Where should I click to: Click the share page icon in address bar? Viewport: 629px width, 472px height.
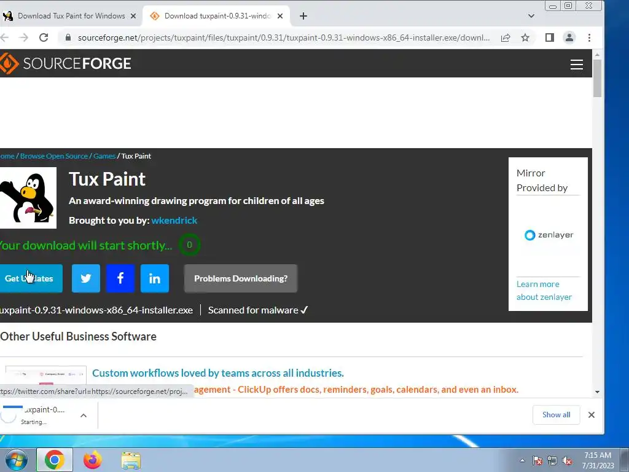[x=506, y=37]
